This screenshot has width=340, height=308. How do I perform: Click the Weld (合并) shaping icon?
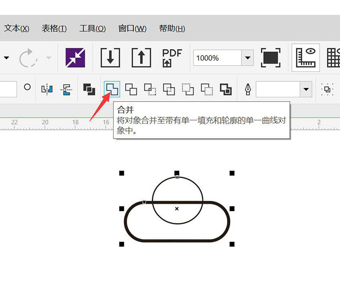(112, 89)
